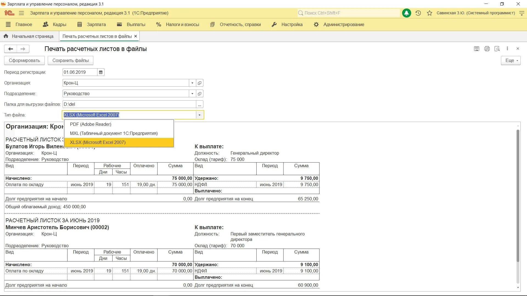Viewport: 527px width, 296px height.
Task: Click the 60 900,00 end debt value
Action: pyautogui.click(x=308, y=285)
